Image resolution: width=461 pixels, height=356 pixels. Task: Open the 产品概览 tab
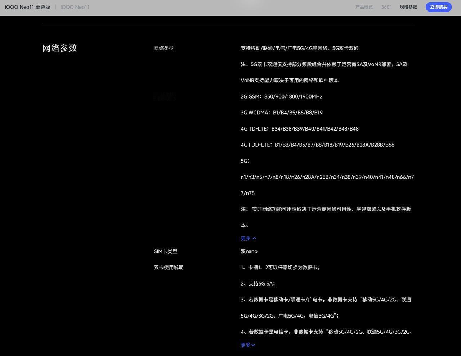[x=364, y=7]
